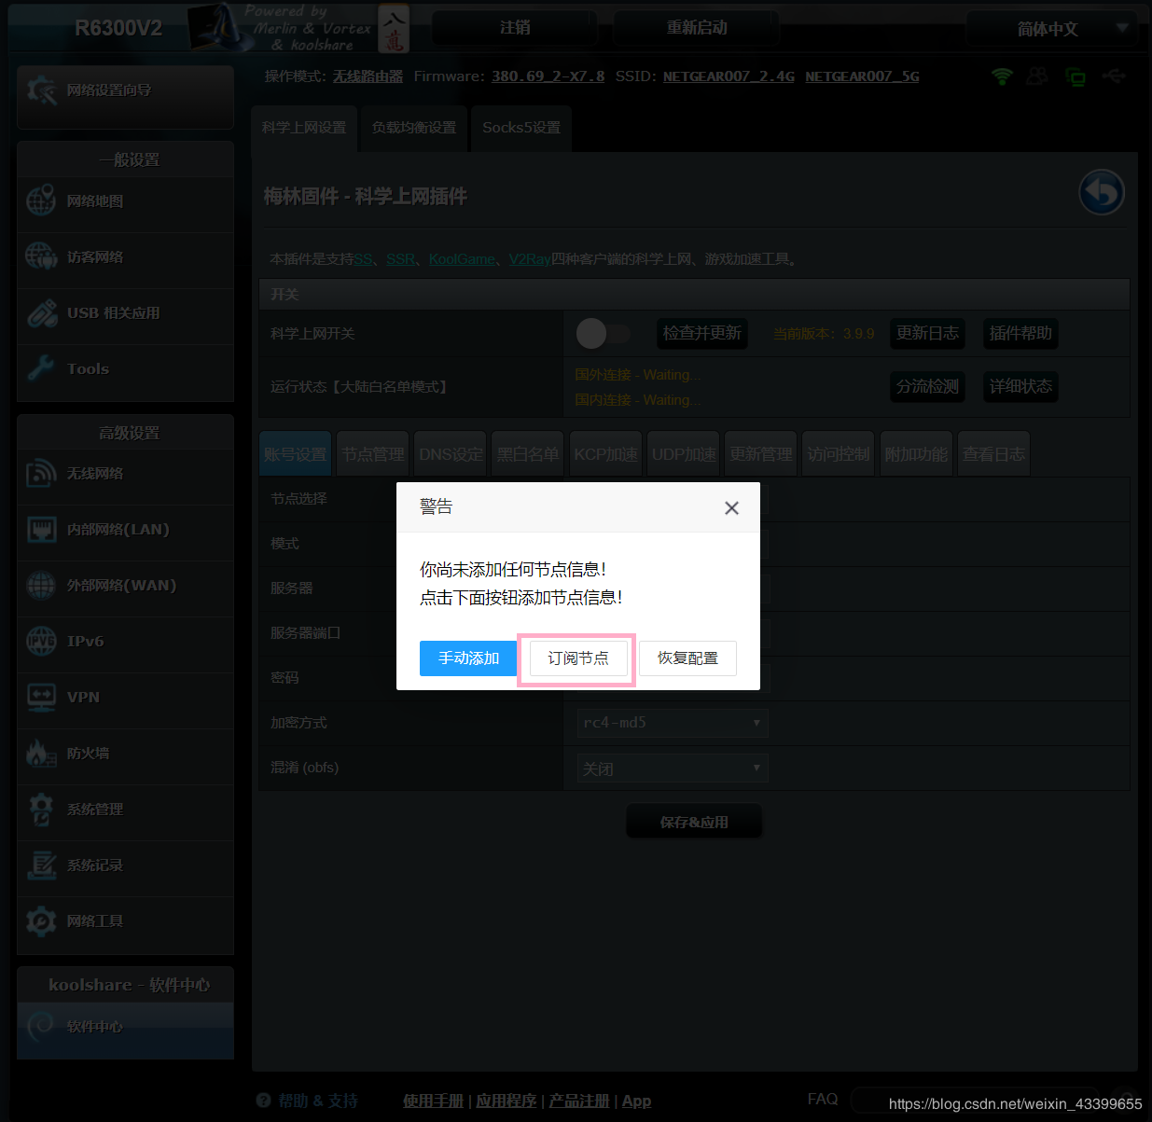Open the VPN settings panel
Viewport: 1152px width, 1122px height.
click(83, 697)
